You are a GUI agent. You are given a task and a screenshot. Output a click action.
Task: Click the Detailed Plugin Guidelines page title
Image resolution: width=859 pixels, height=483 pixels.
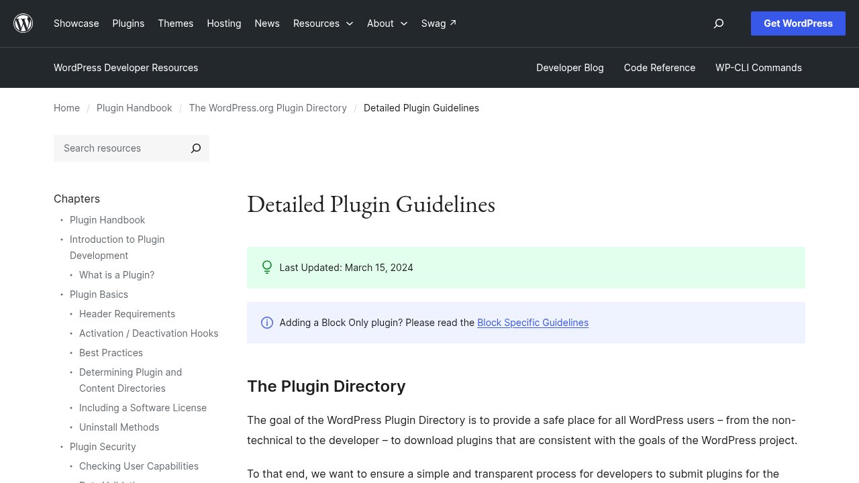[371, 204]
